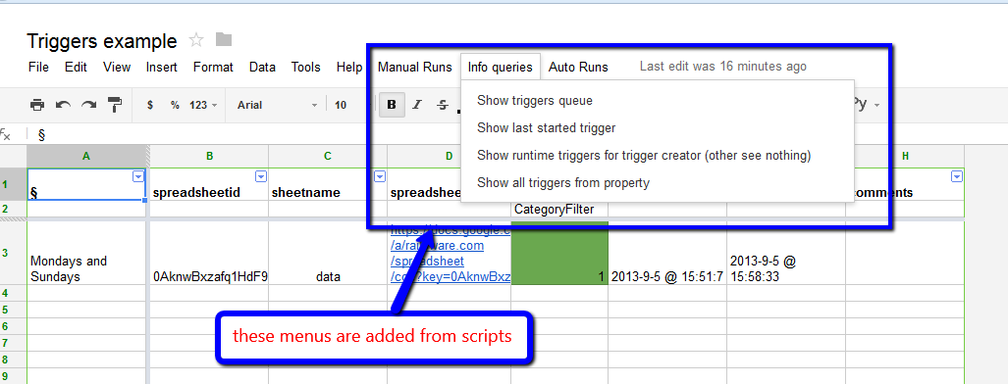This screenshot has height=384, width=1008.
Task: Open the File menu
Action: [38, 67]
